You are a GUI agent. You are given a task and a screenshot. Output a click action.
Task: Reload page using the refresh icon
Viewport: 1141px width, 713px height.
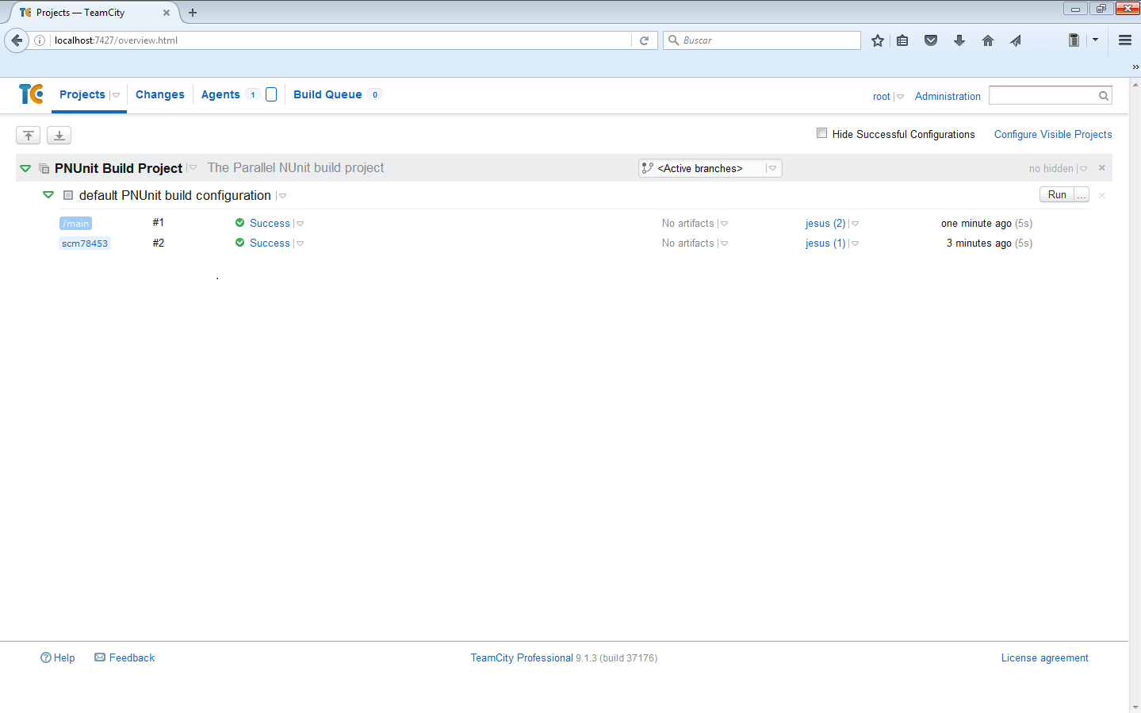[644, 40]
